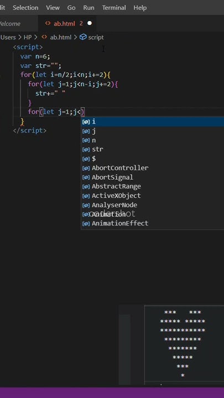Click the incomplete for(let j=1;j< line

click(x=56, y=112)
